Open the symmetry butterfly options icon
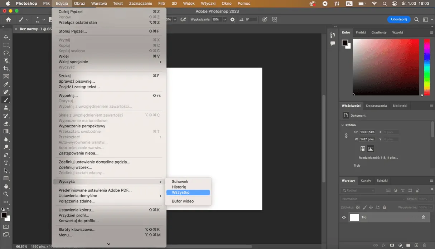This screenshot has width=435, height=249. click(275, 20)
